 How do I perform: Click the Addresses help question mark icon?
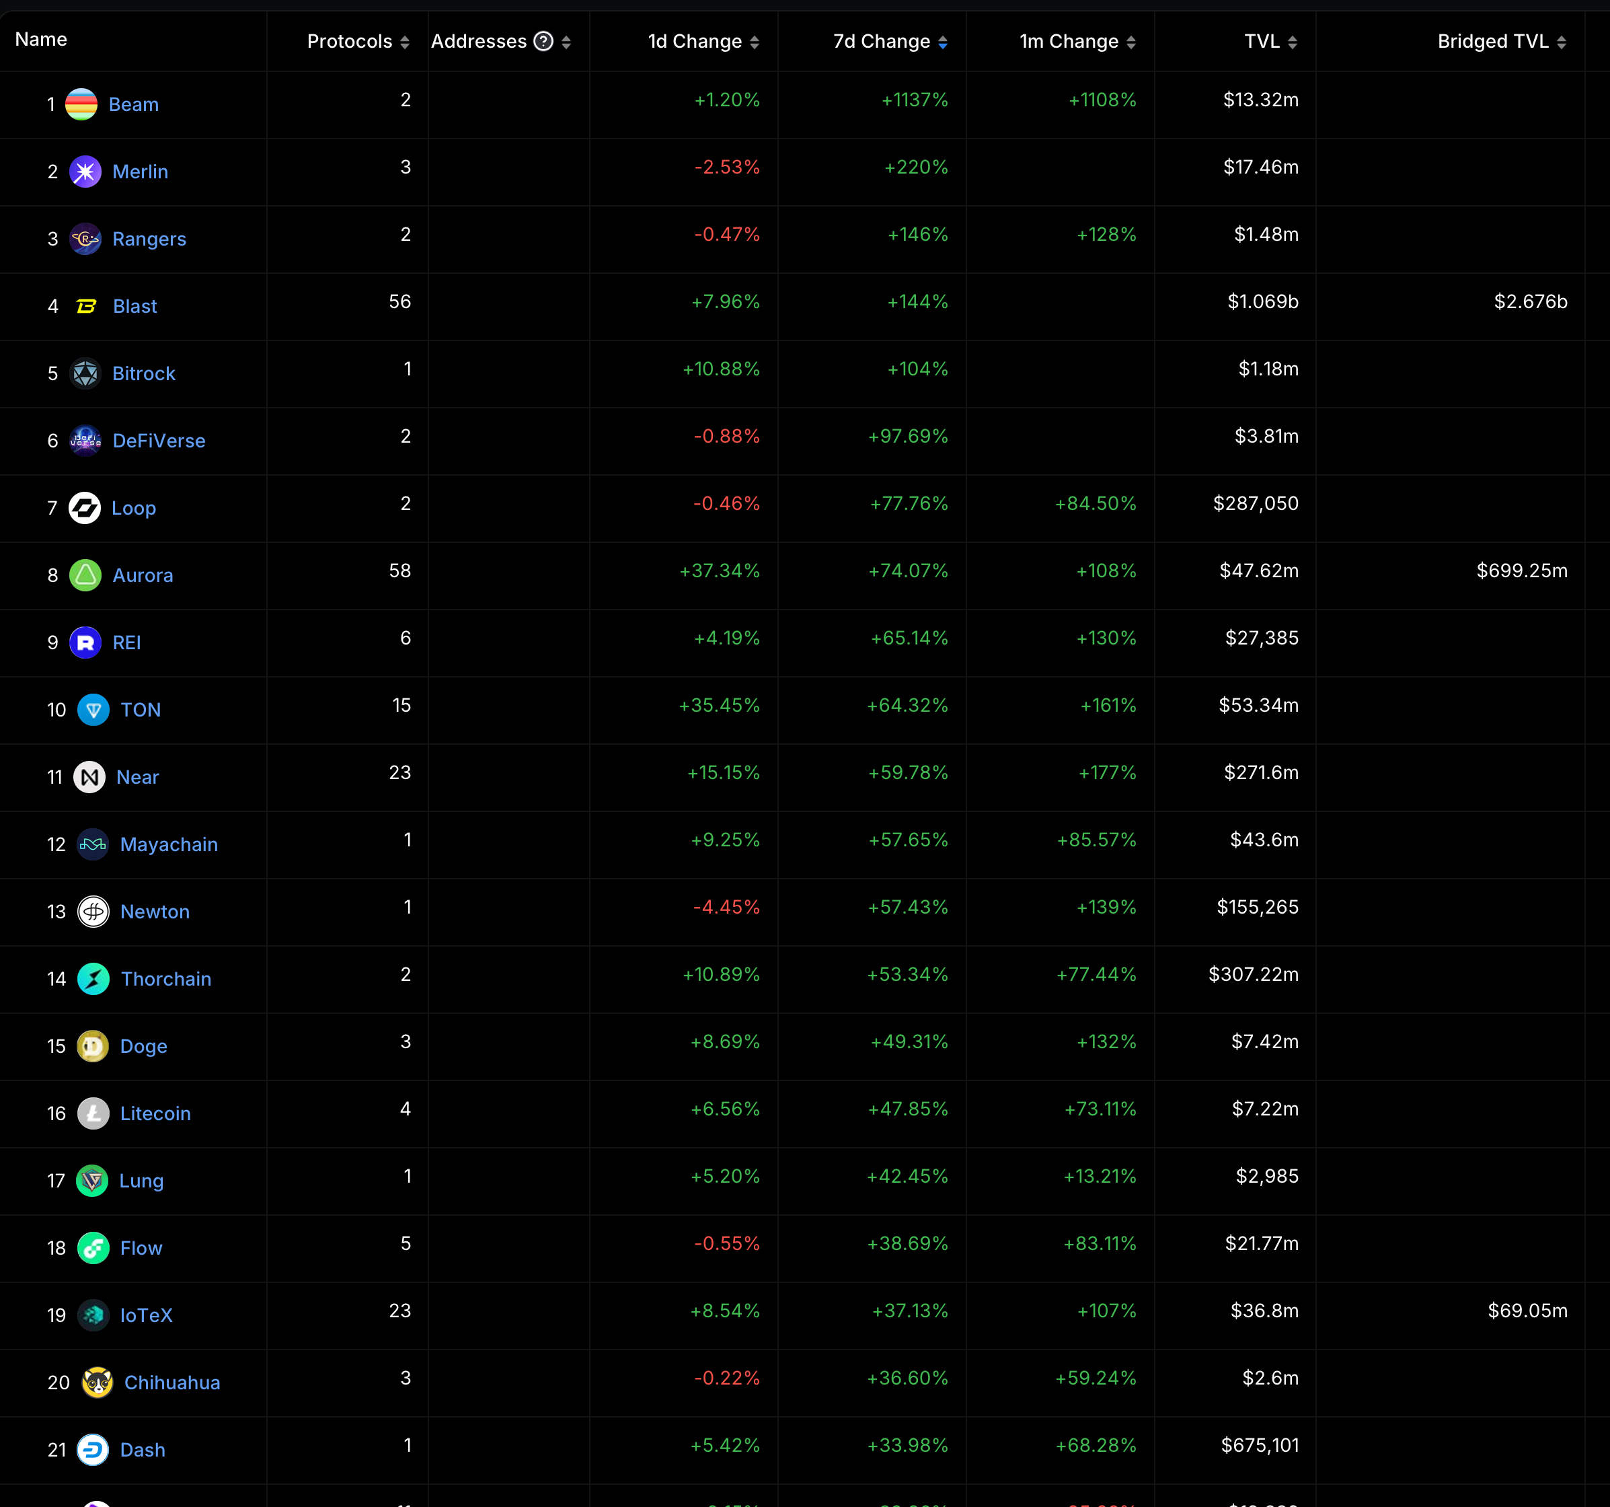tap(543, 41)
